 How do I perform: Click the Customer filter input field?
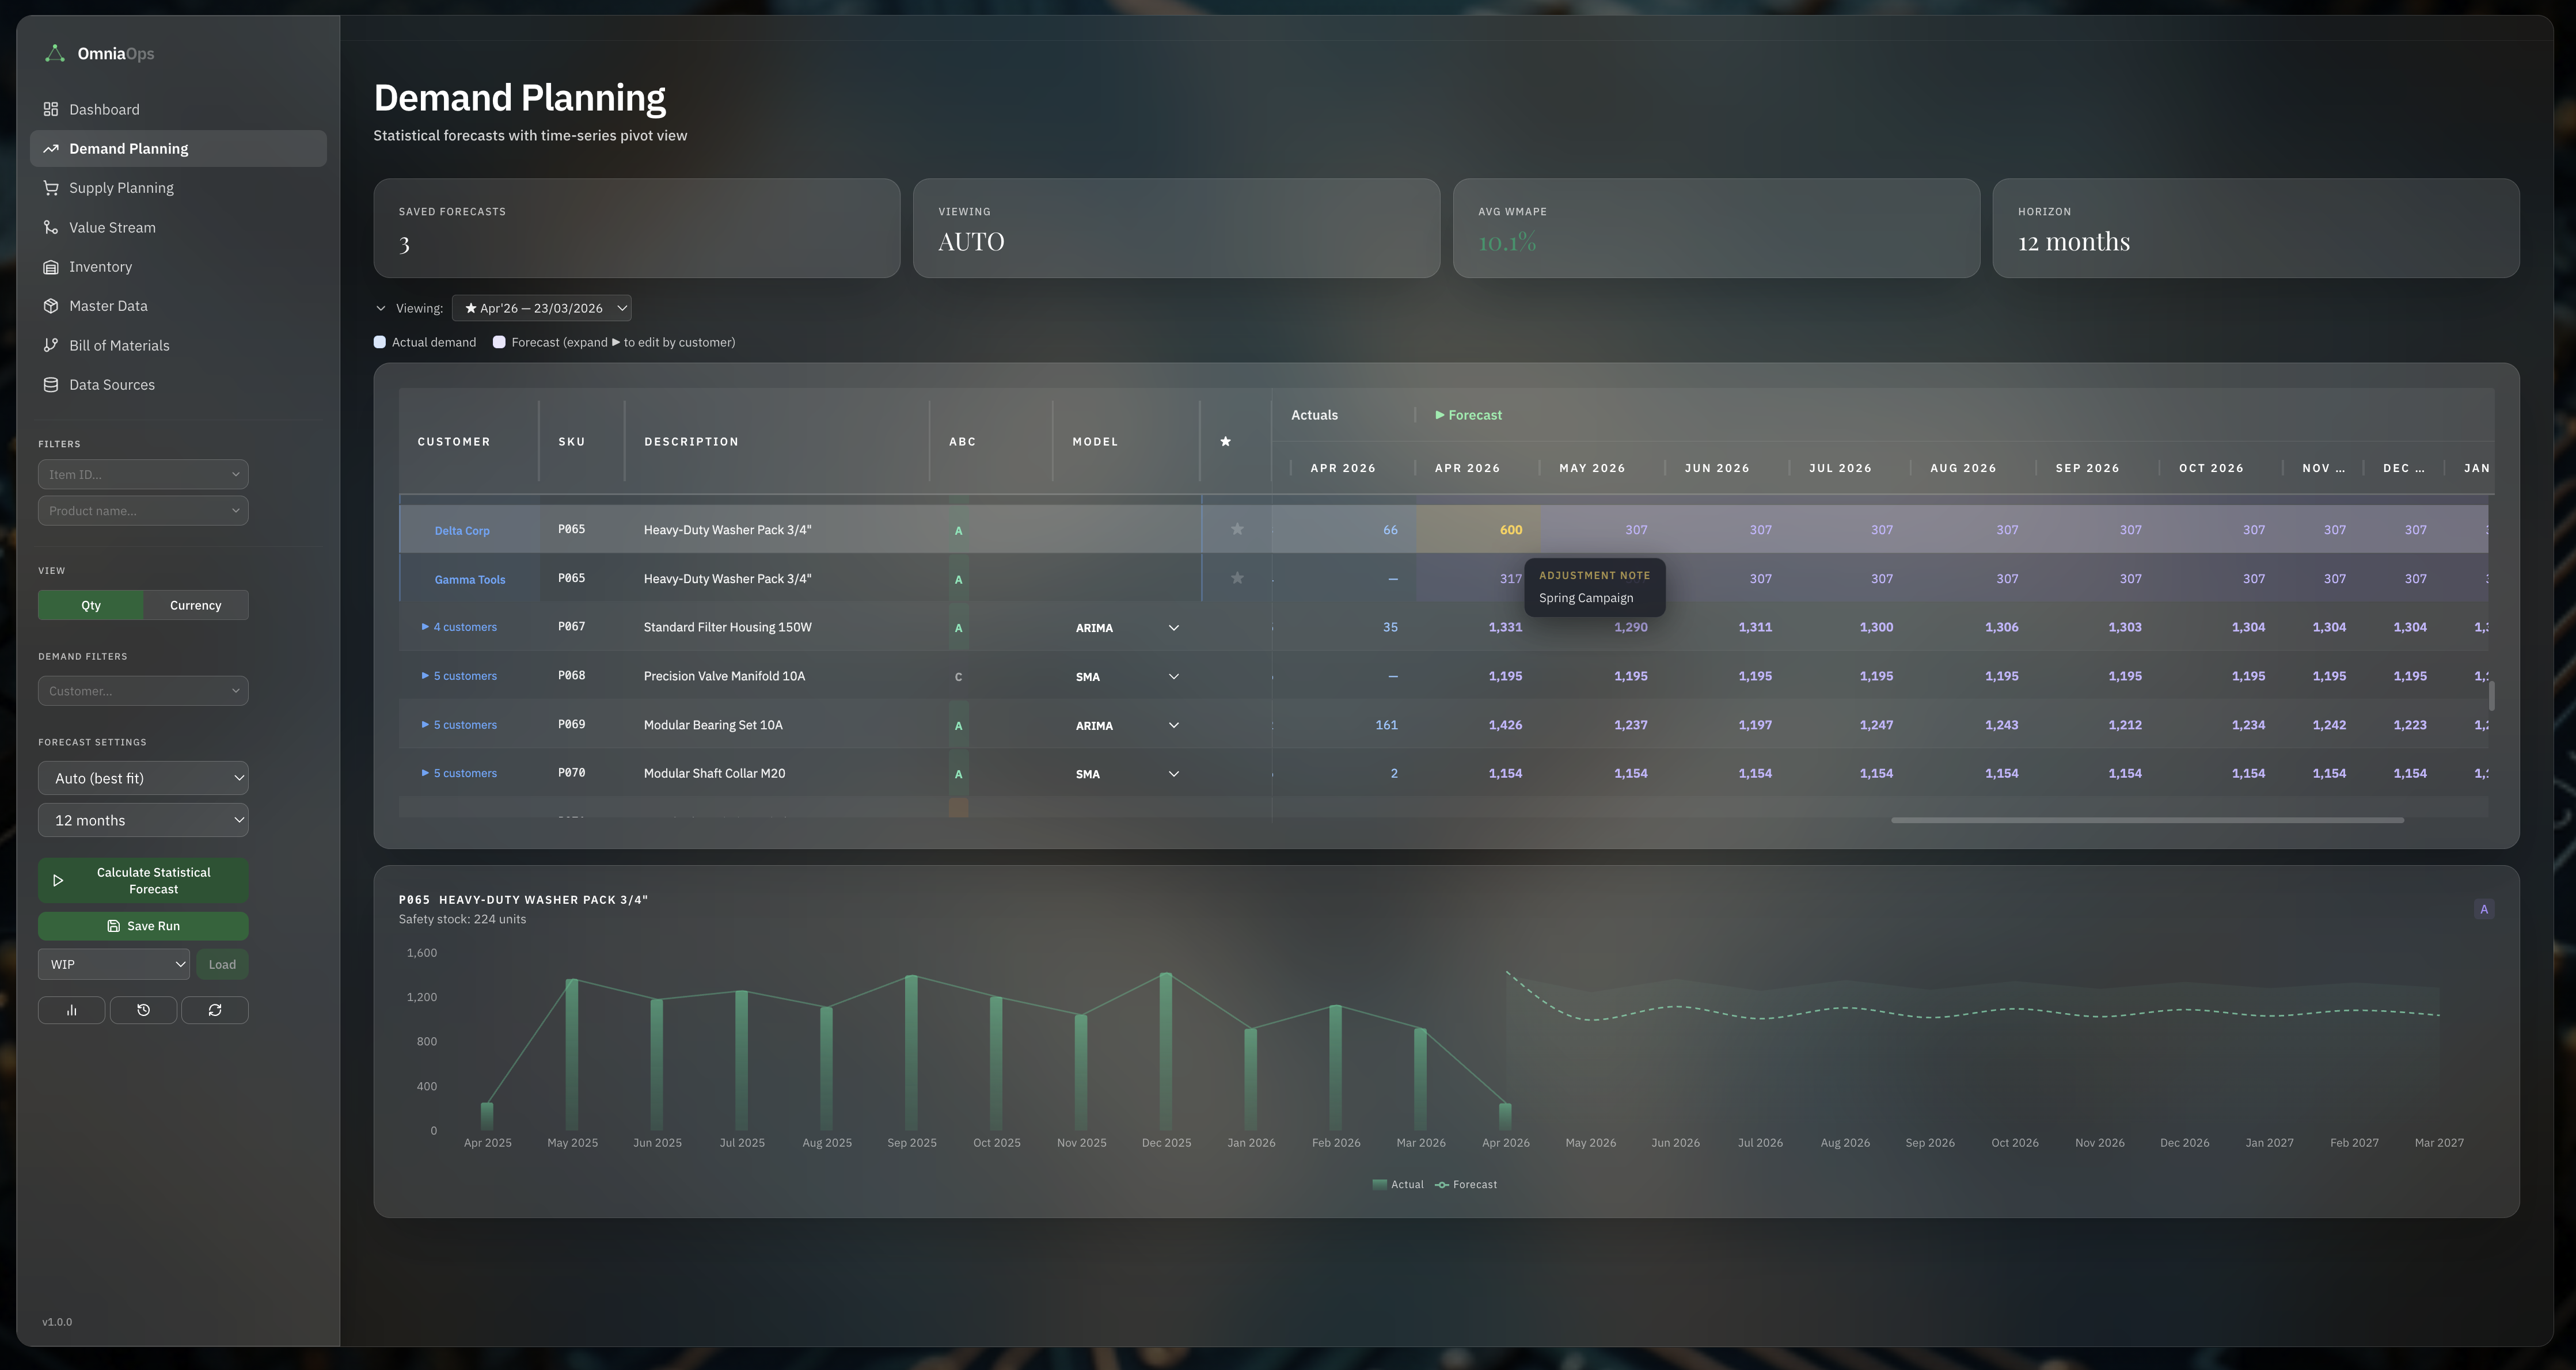(143, 690)
